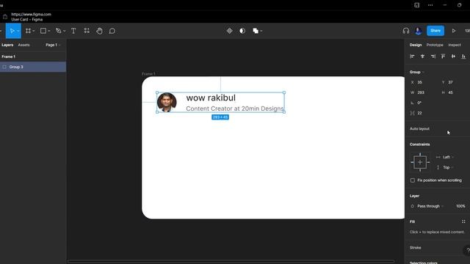Click the Align left icon

point(412,56)
